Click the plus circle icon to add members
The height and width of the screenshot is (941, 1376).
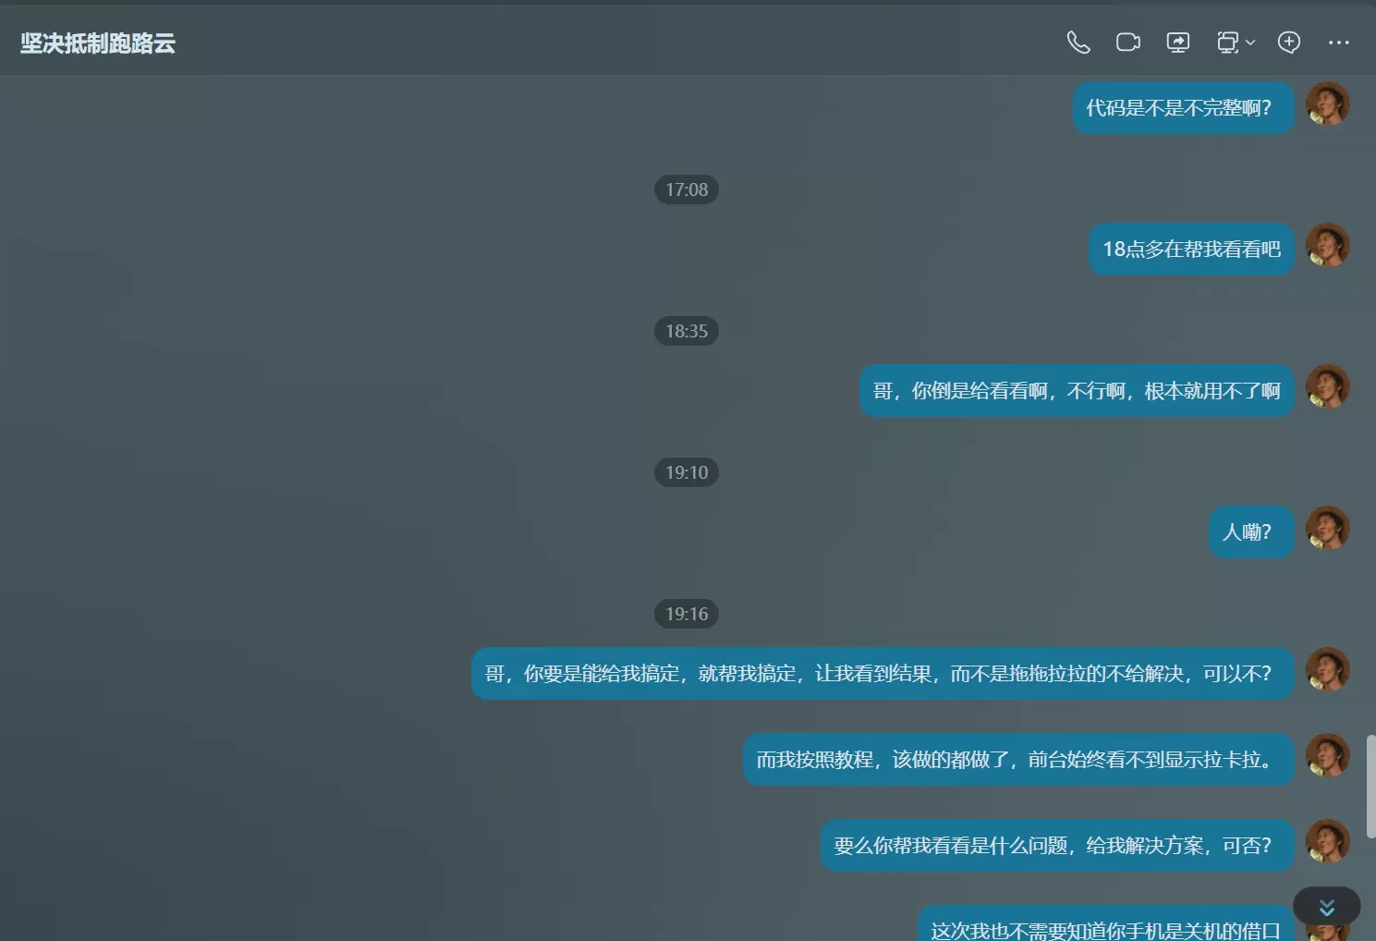1289,43
